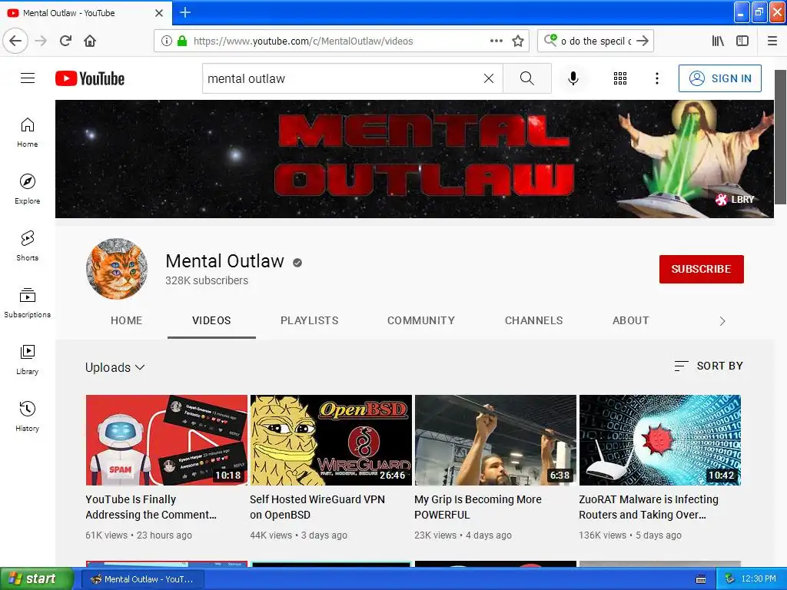This screenshot has width=787, height=590.
Task: Show site information icon in address bar
Action: 166,41
